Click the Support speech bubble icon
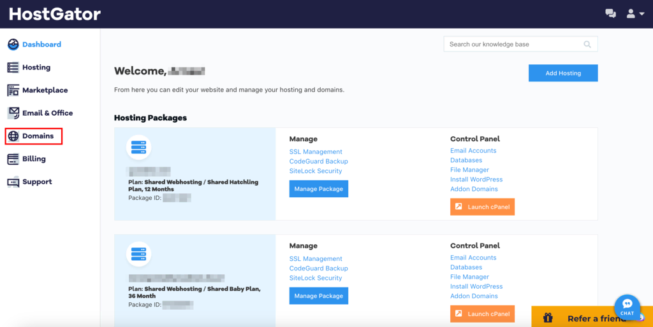Screen dimensions: 653x327 [13, 181]
